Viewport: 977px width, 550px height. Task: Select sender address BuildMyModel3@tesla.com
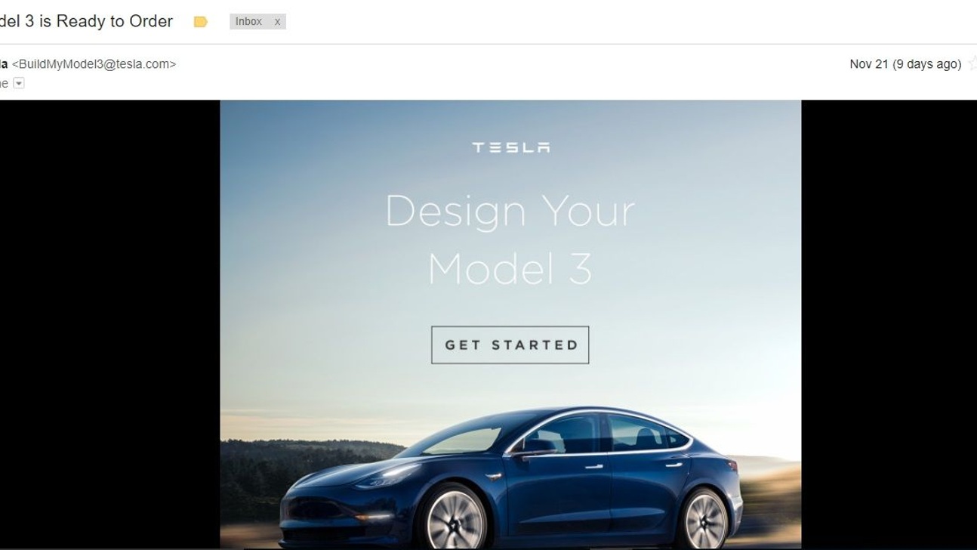(x=94, y=64)
